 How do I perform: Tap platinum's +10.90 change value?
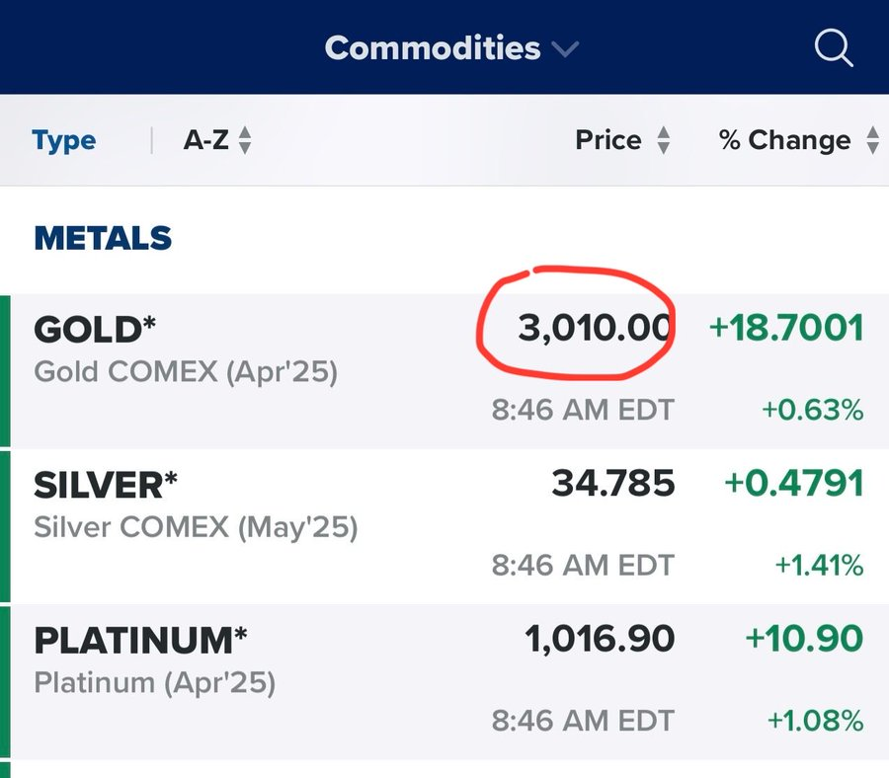(804, 640)
